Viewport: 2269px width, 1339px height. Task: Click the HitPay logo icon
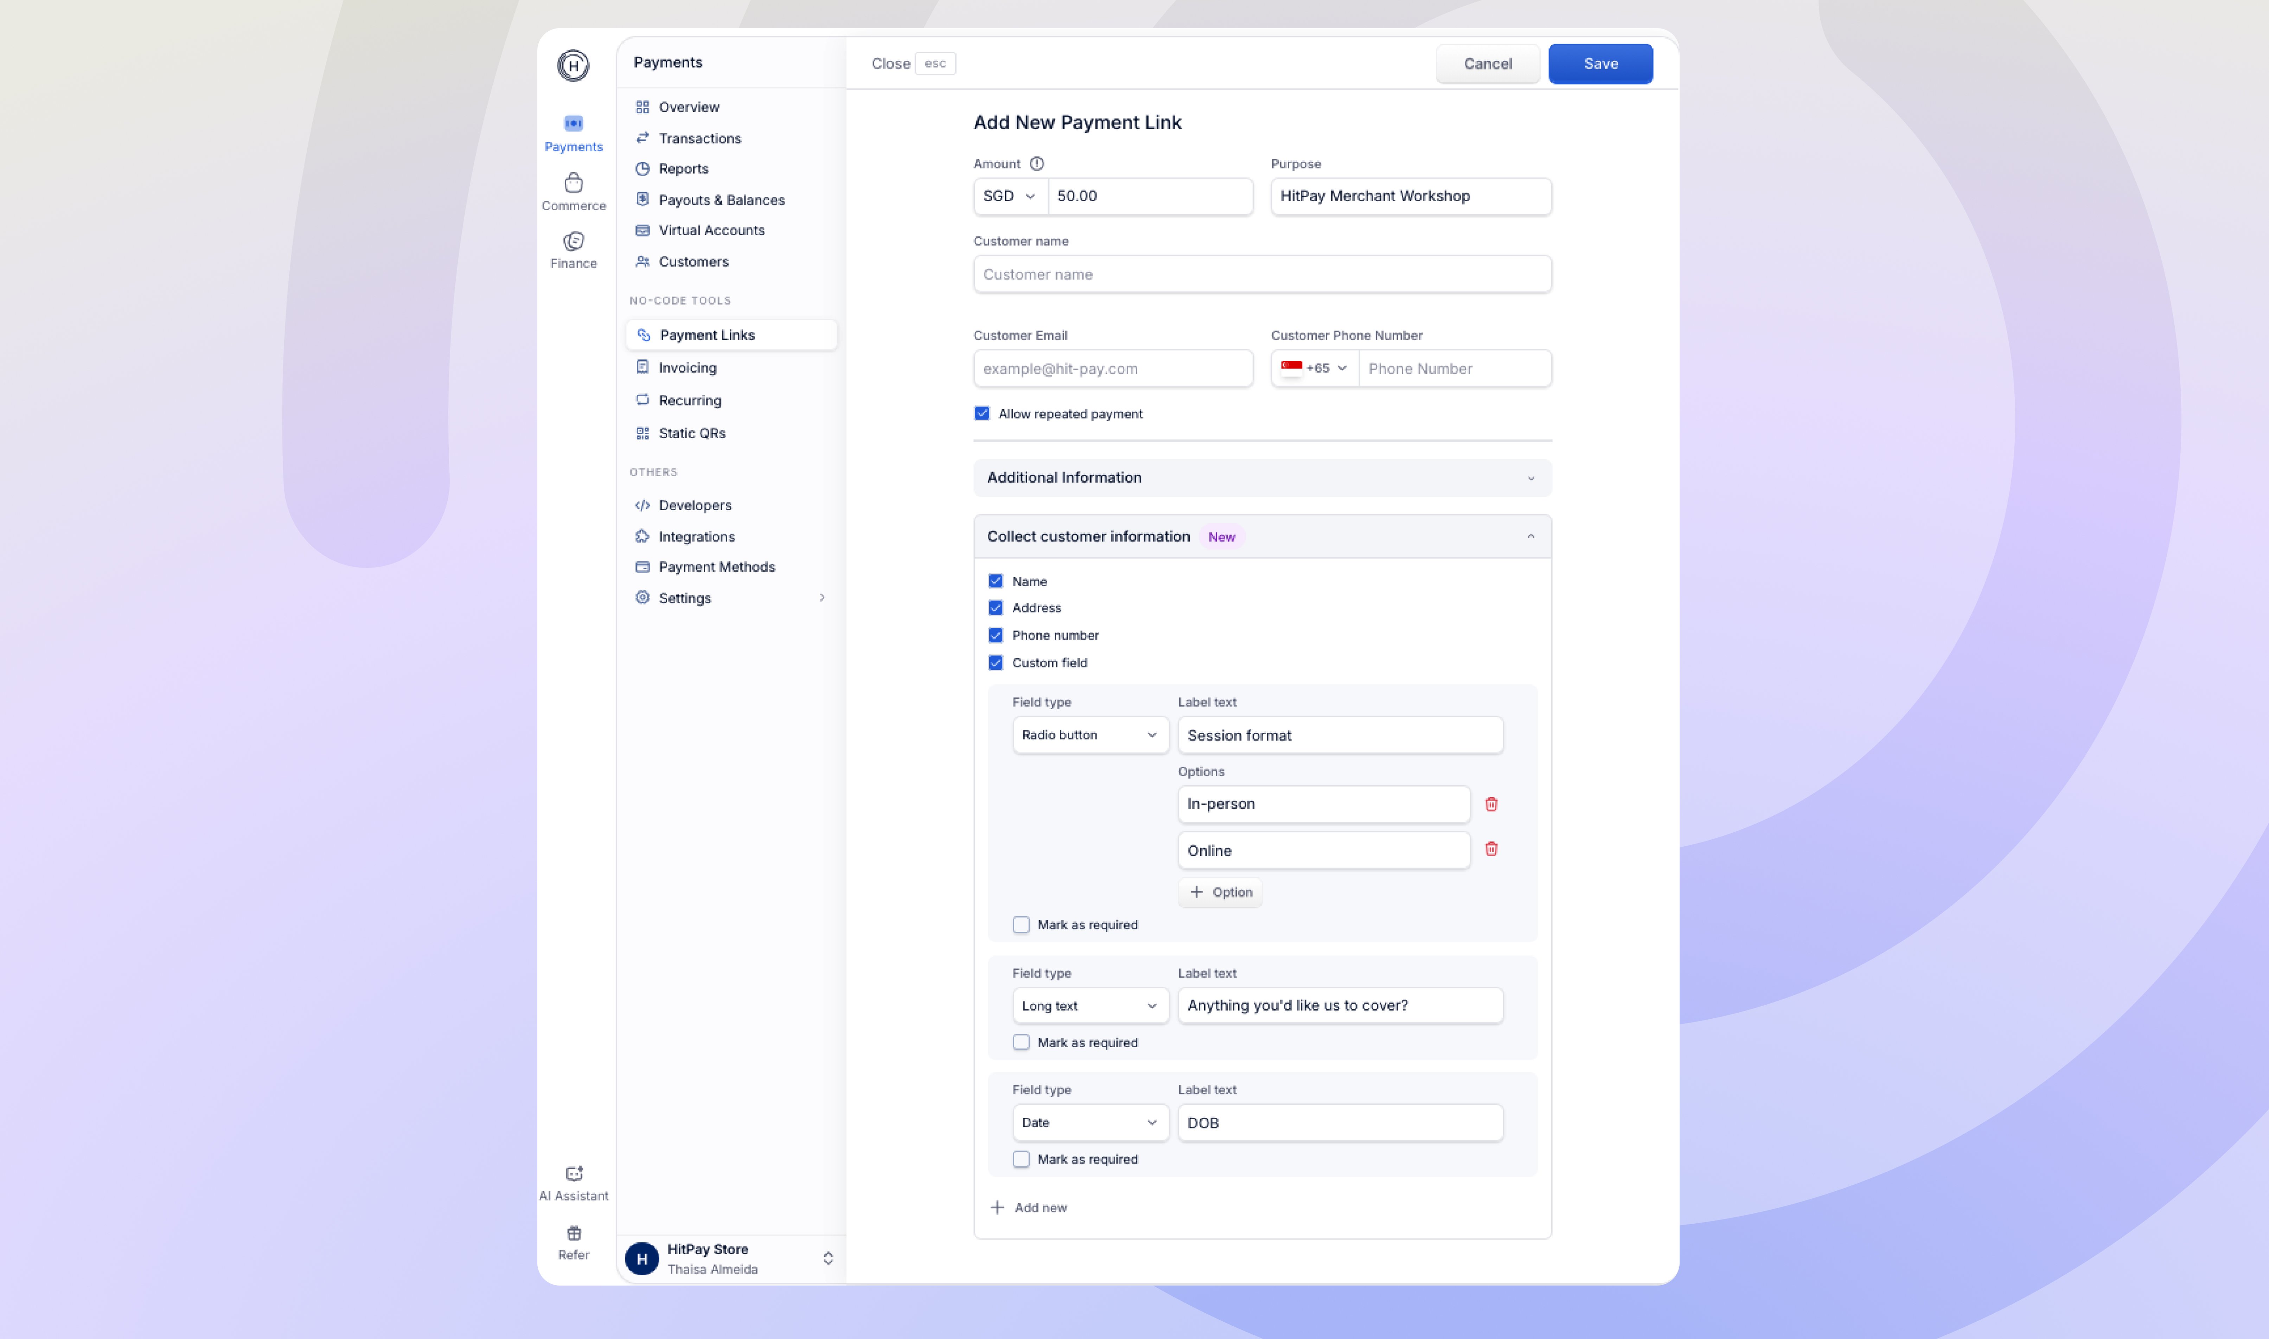coord(573,65)
